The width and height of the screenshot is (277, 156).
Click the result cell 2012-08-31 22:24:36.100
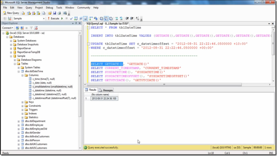104,99
